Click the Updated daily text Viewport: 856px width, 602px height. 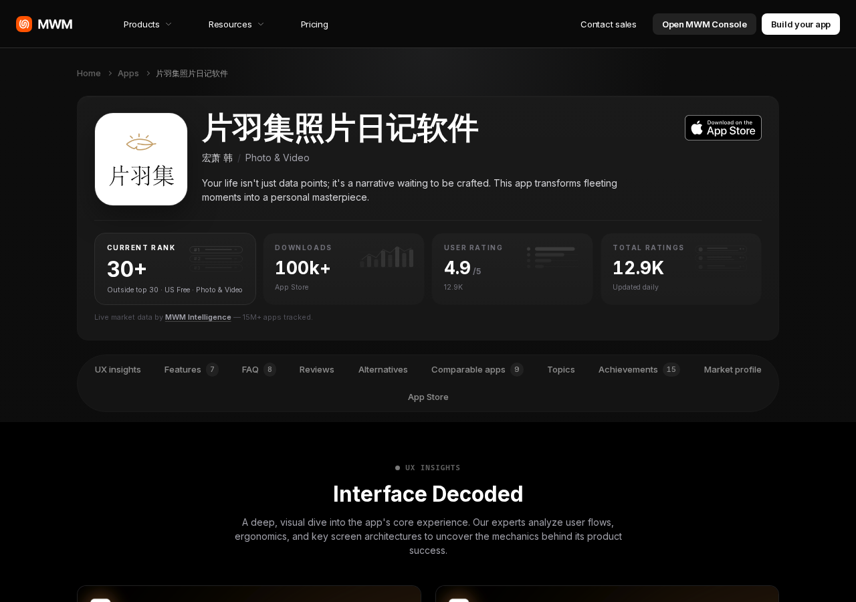tap(635, 287)
